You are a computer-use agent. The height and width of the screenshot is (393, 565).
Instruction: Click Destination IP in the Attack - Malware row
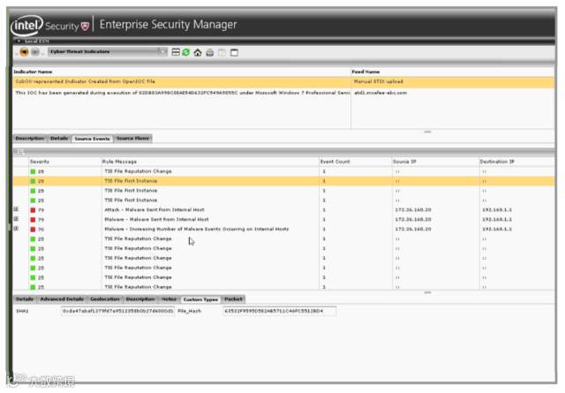point(497,210)
